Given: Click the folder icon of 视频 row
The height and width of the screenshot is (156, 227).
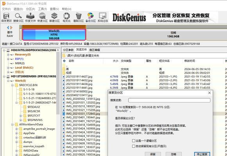Looking at the screenshot, I should [x=64, y=73].
